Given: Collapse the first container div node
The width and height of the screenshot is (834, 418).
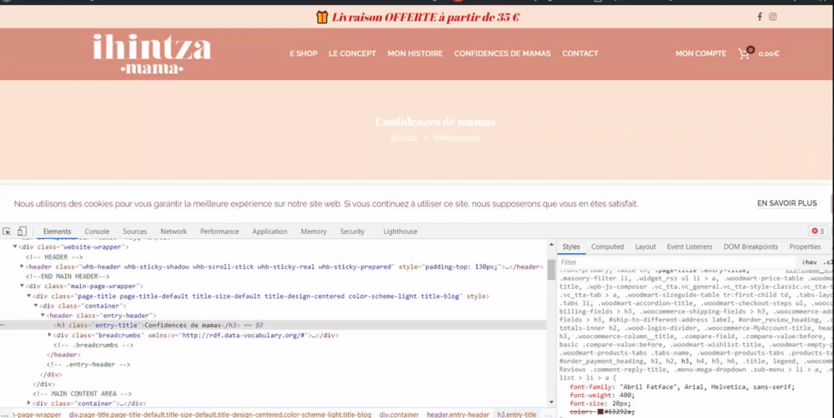Looking at the screenshot, I should [x=36, y=306].
